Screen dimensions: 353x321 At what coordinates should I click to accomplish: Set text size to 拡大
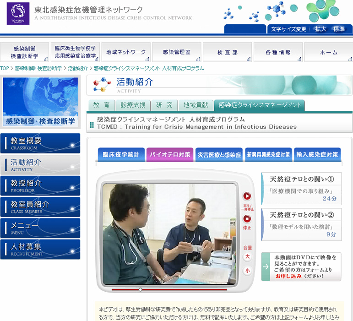pos(320,29)
